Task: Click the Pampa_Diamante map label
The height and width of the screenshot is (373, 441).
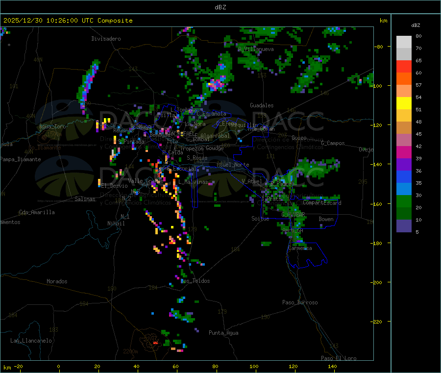Action: pyautogui.click(x=20, y=159)
